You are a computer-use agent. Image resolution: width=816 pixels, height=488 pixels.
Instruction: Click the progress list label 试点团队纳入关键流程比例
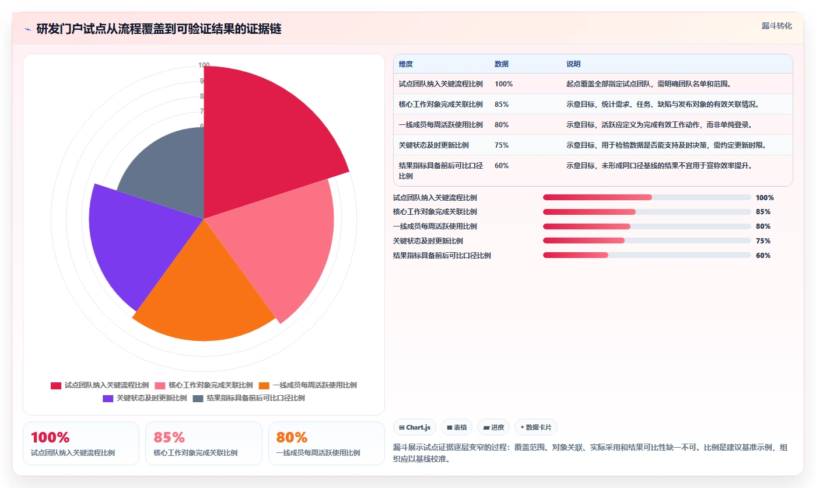coord(435,198)
